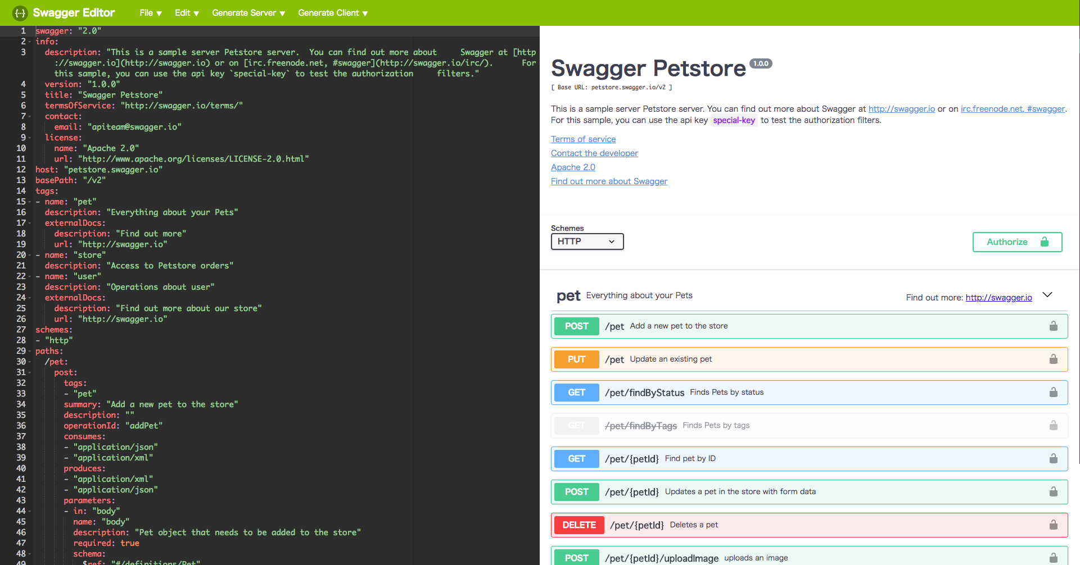Expand POST /pet/{petId}/uploadImage operation

[x=809, y=556]
